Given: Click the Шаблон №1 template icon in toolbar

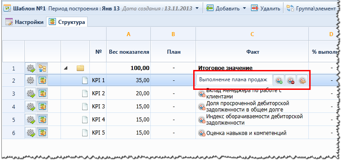Looking at the screenshot, I should point(8,9).
